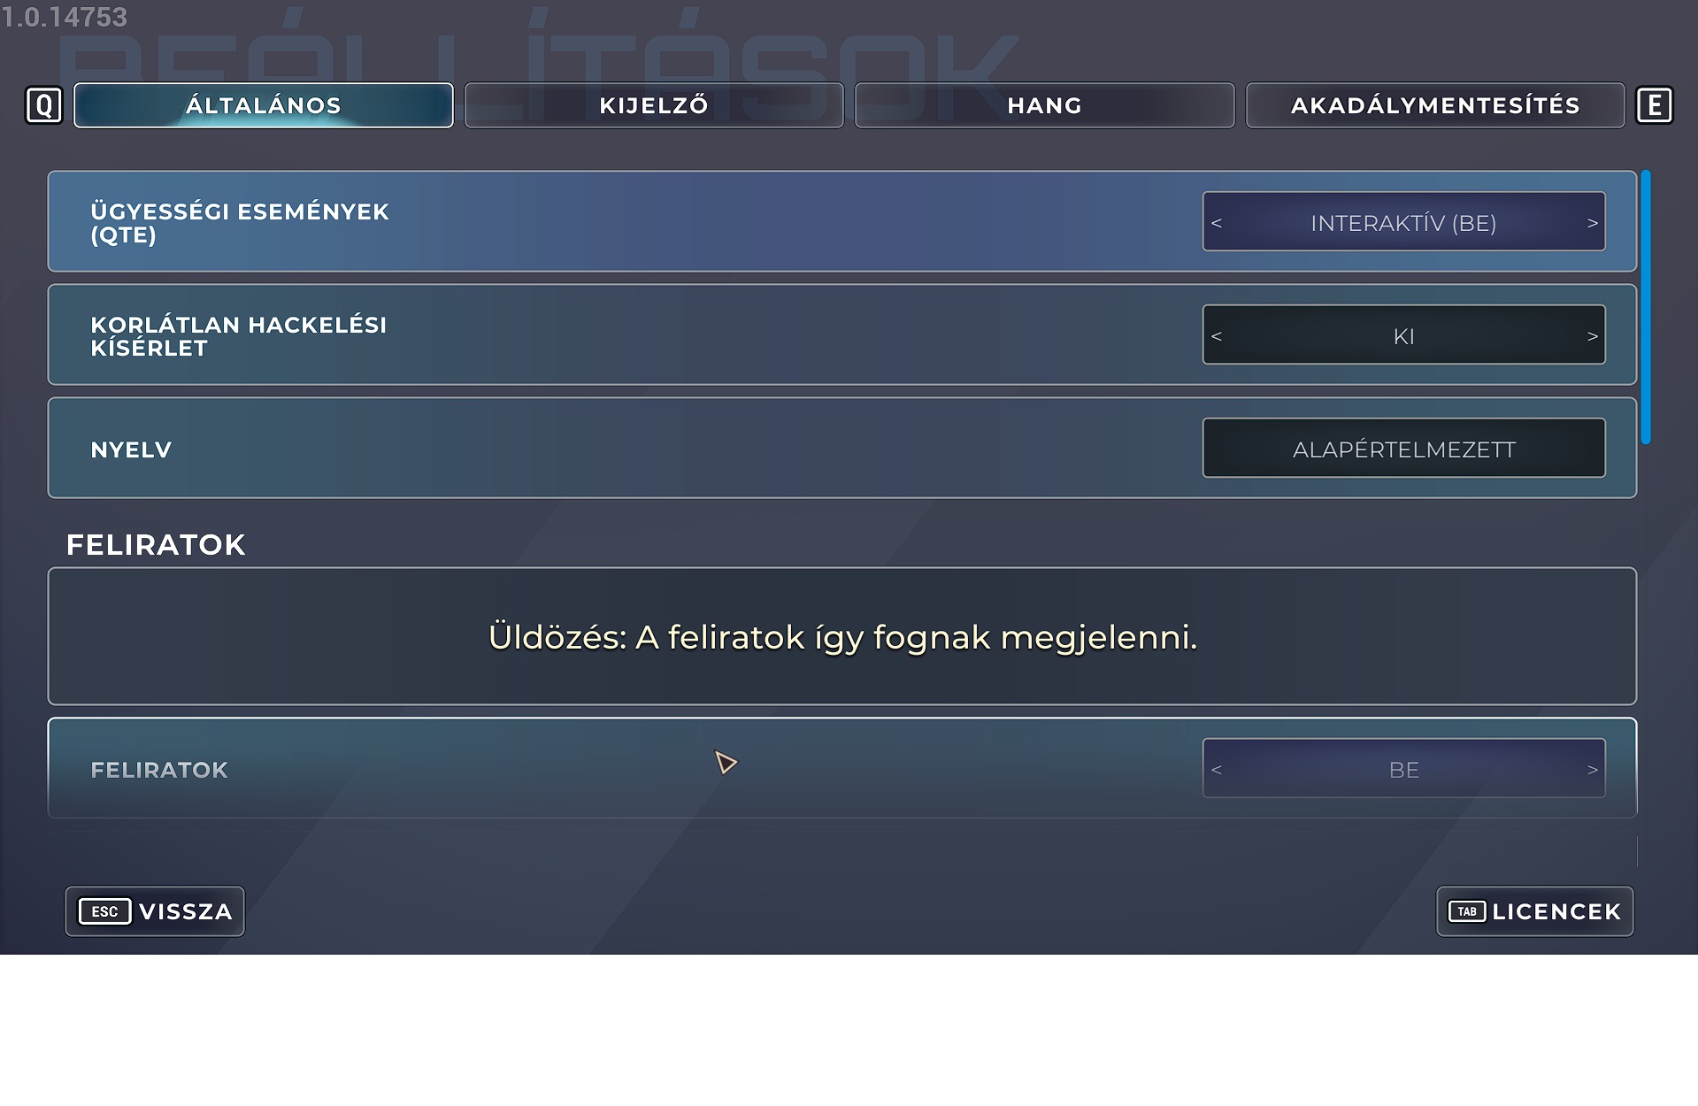
Task: Click the Vissza back button
Action: (x=155, y=911)
